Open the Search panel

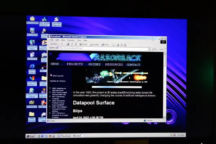click(x=84, y=44)
